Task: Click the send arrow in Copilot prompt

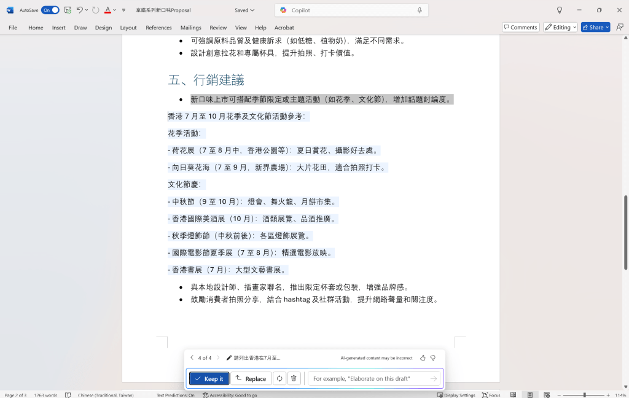Action: (433, 378)
